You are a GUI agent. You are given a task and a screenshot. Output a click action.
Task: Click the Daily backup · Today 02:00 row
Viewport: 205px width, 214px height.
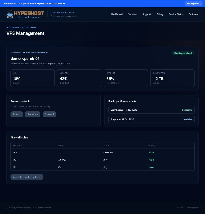[x=151, y=110]
